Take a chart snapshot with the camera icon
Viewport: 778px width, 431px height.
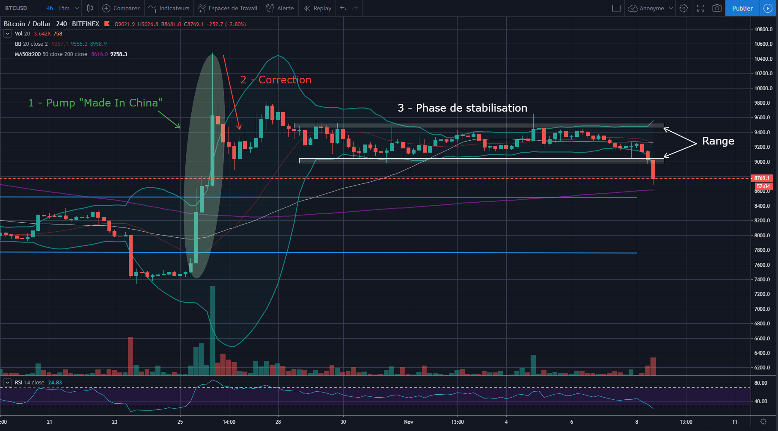coord(717,8)
